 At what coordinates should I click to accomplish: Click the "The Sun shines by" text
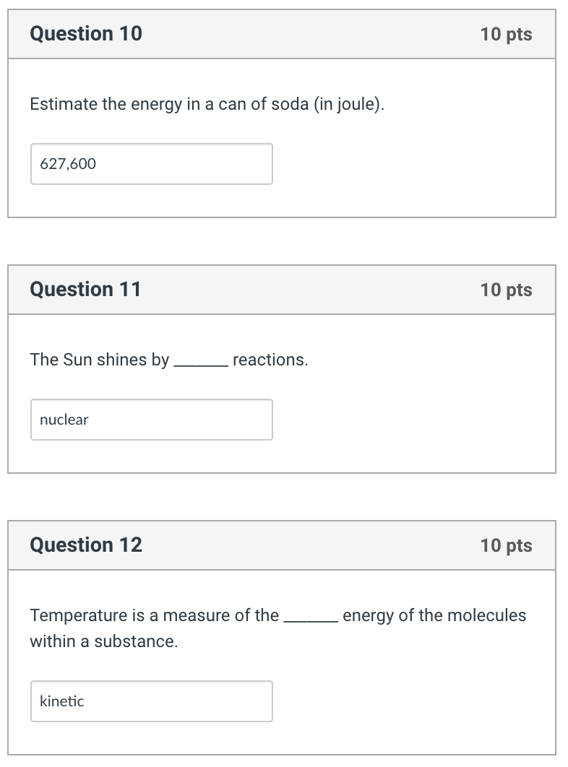[99, 360]
